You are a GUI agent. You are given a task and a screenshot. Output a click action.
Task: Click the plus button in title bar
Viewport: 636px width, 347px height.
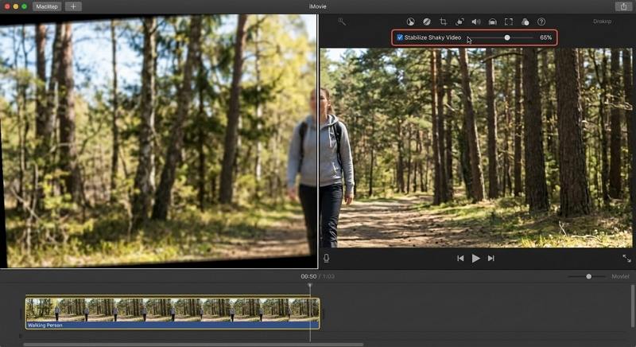pyautogui.click(x=73, y=6)
